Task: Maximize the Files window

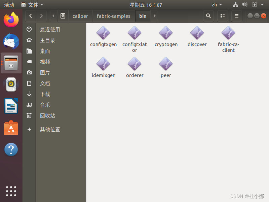Action: coord(257,16)
